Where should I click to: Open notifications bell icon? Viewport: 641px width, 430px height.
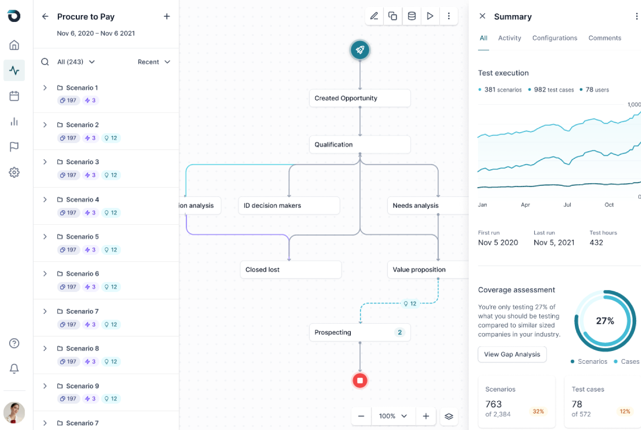[x=14, y=369]
